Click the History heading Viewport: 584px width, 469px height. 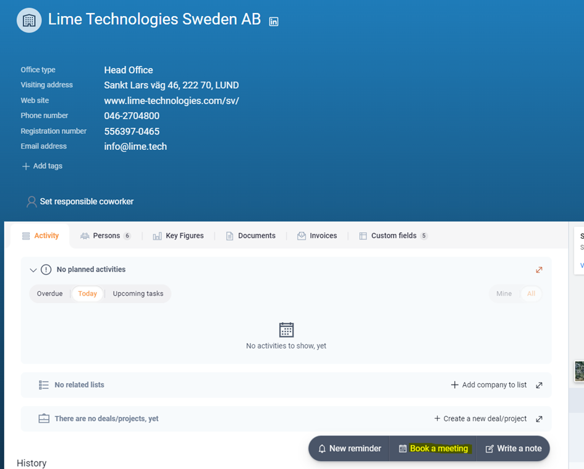tap(32, 463)
